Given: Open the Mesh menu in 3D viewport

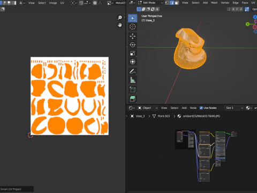Looking at the screenshot, I should 214,3.
